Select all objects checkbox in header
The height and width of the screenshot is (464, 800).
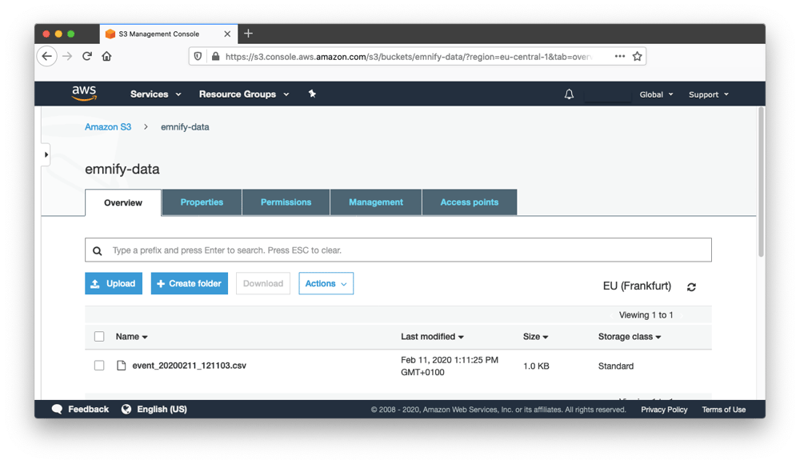(99, 336)
